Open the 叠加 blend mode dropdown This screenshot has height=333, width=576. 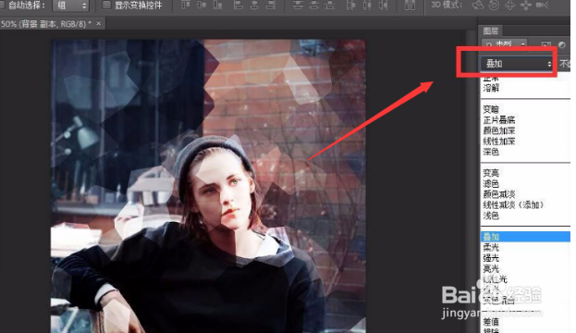(x=517, y=64)
